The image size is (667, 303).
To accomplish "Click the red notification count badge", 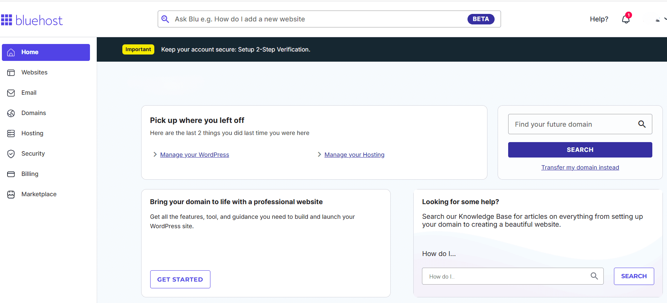I will pyautogui.click(x=629, y=15).
